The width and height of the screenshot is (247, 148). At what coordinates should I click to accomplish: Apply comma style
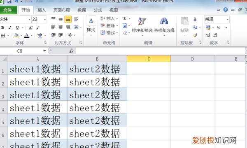tap(226, 28)
